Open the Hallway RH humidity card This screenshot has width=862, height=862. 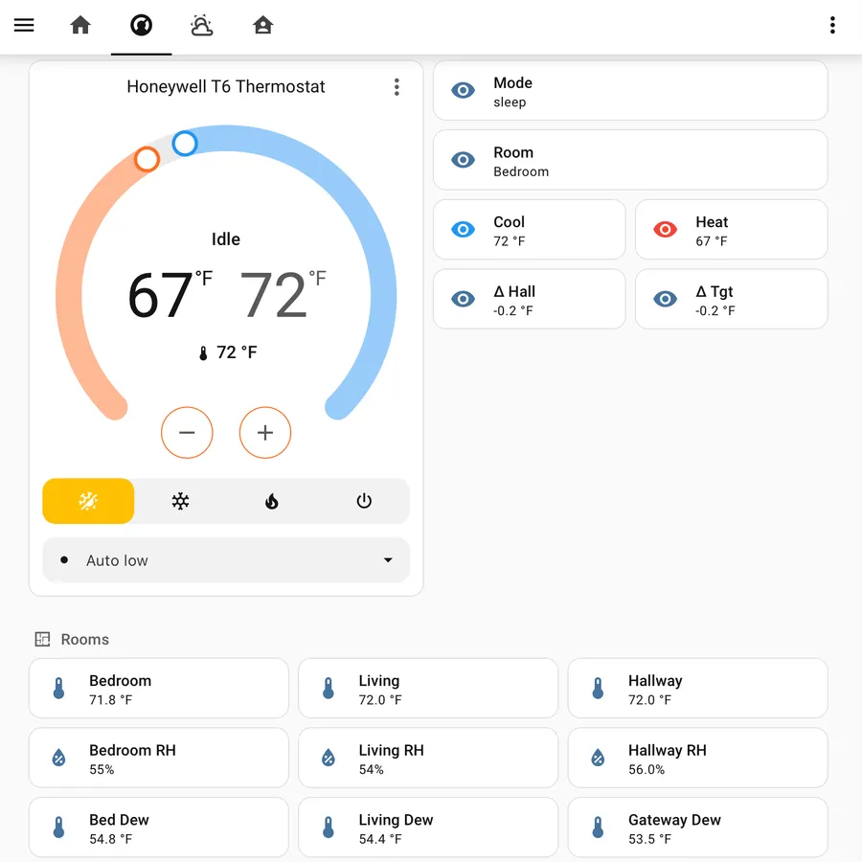[x=697, y=759]
